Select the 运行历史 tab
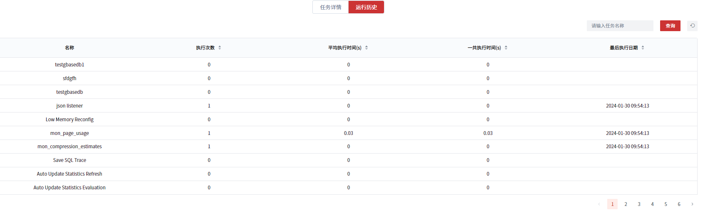The image size is (703, 213). pyautogui.click(x=366, y=7)
